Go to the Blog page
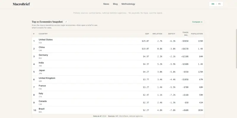This screenshot has height=118, width=237. coord(115,4)
